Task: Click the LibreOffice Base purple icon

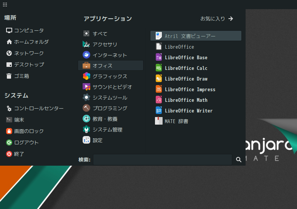Action: point(159,57)
